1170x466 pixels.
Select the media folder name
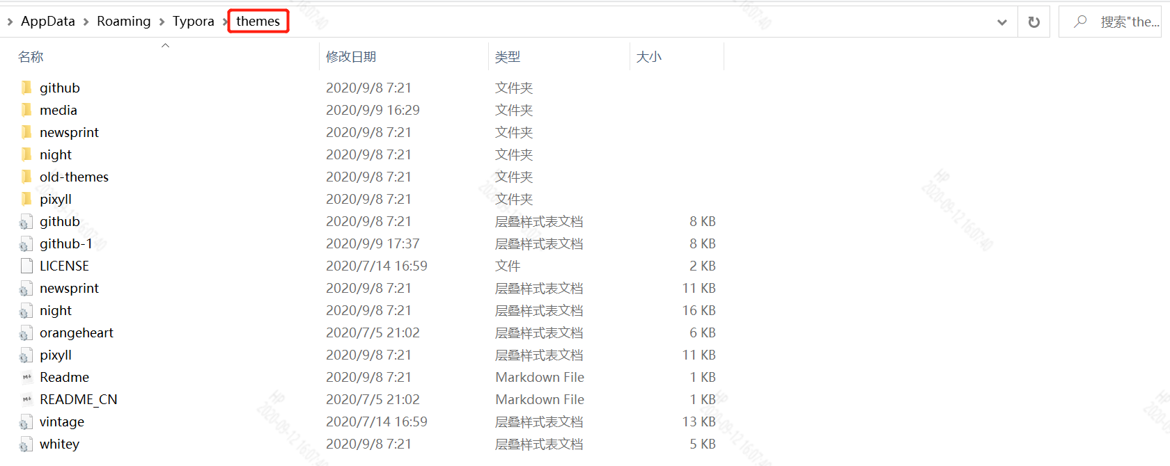point(58,110)
